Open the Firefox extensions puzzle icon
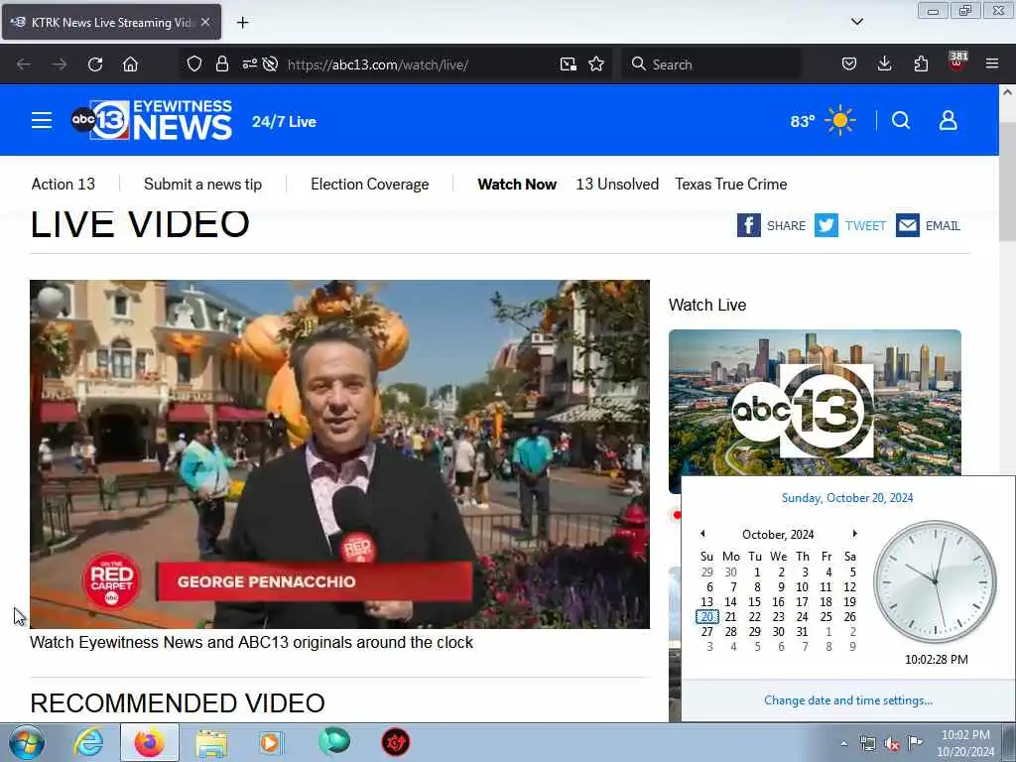The height and width of the screenshot is (762, 1016). coord(921,64)
